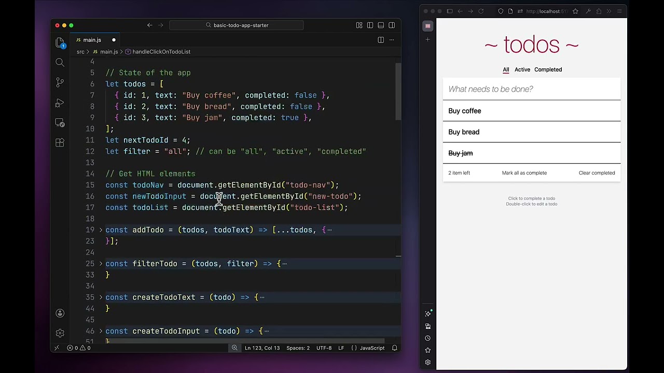Open the browser shield tracking protection icon

(501, 11)
